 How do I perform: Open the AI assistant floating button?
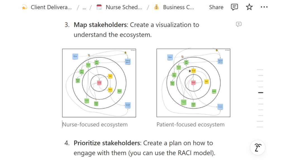click(258, 148)
